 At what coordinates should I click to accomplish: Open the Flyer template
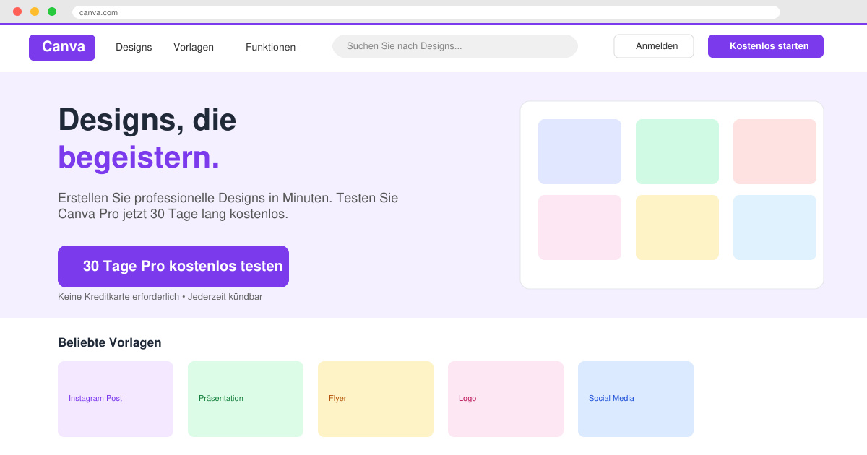point(376,399)
